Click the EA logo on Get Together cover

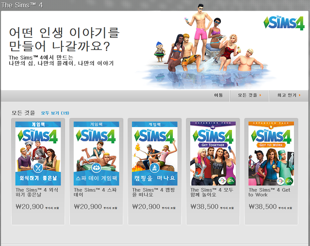click(x=231, y=181)
